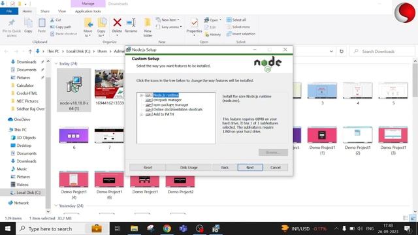Cancel the Node.js Setup wizard
The image size is (418, 235).
pos(276,167)
